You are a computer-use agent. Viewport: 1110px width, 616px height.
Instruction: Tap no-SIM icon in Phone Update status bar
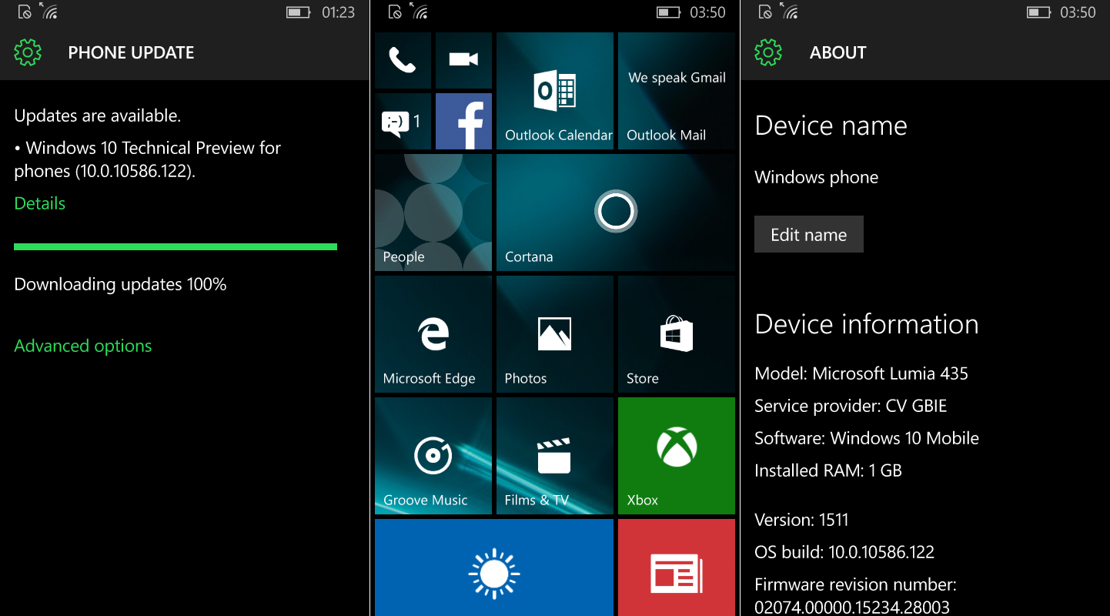point(25,12)
